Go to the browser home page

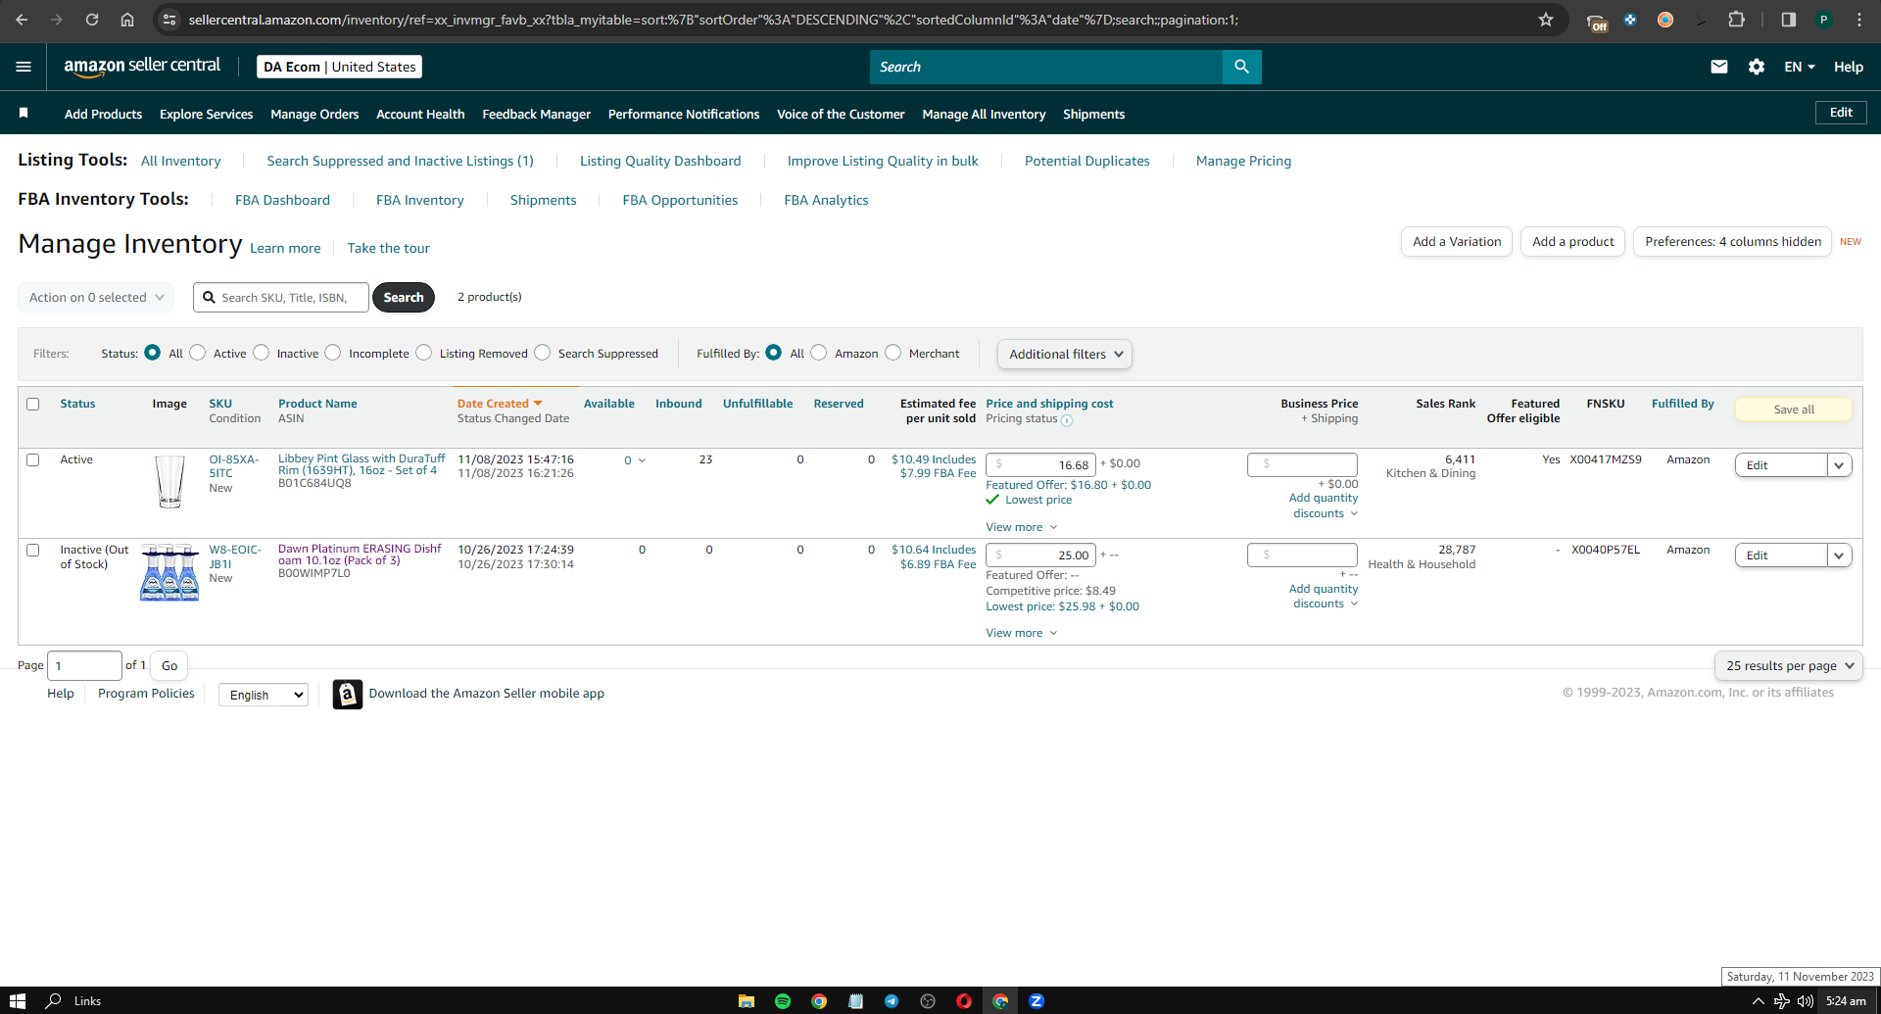point(127,20)
